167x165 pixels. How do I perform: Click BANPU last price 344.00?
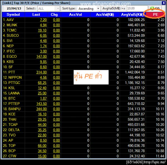coord(41,109)
